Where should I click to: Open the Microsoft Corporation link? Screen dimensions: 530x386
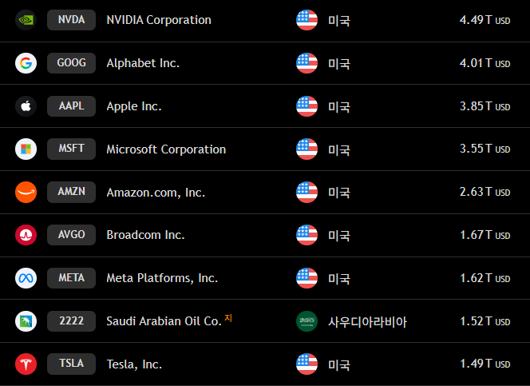[x=166, y=149]
